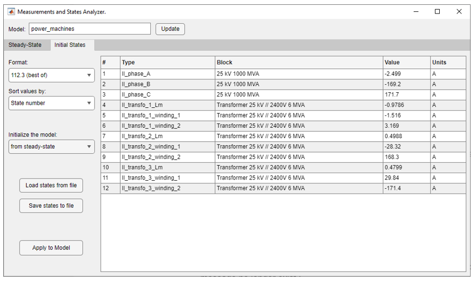Click the value -1.516 cell
This screenshot has width=476, height=281.
tap(407, 115)
